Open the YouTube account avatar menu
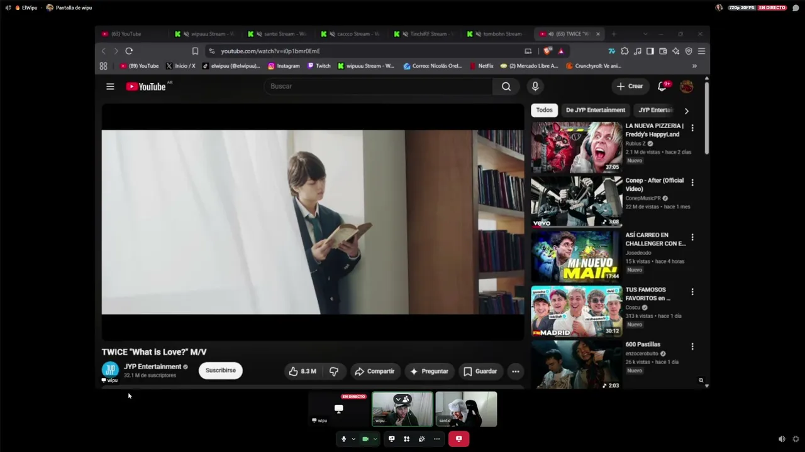805x452 pixels. 686,87
